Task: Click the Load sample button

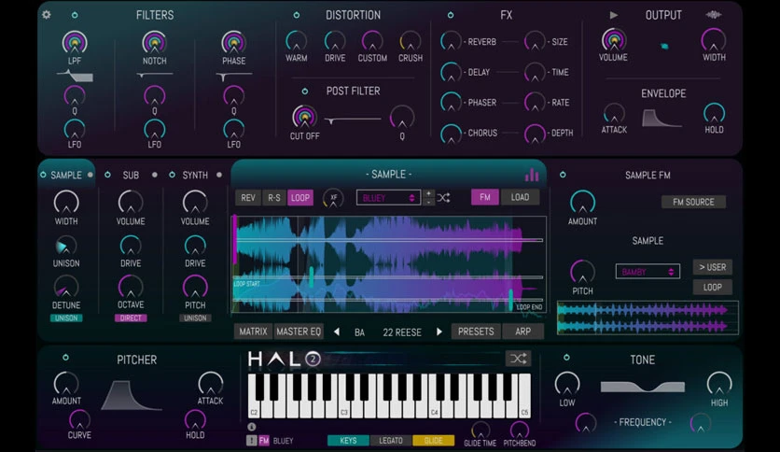Action: (x=521, y=197)
